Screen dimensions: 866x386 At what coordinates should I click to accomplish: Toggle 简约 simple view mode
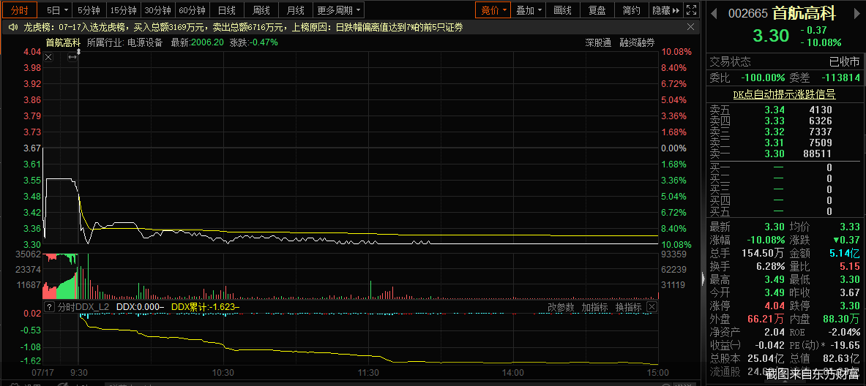pos(630,10)
